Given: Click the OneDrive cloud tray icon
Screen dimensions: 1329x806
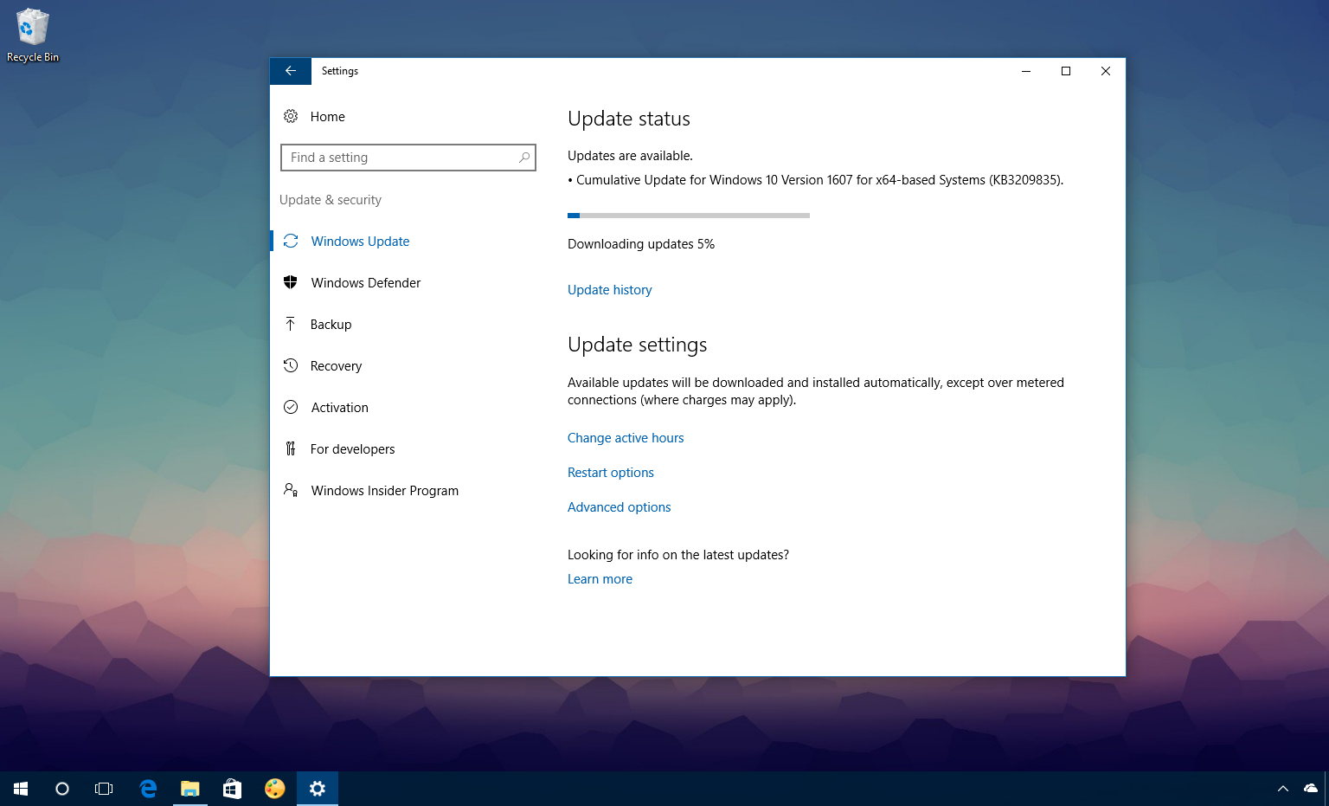Looking at the screenshot, I should 1308,789.
